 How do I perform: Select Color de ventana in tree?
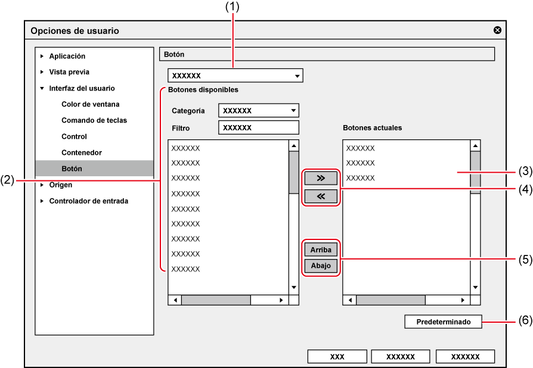coord(90,104)
